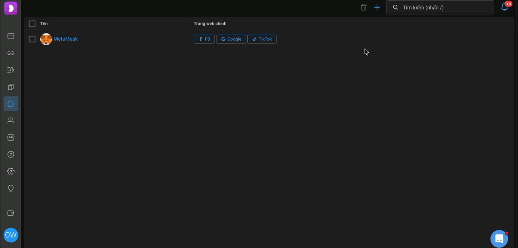Open the lightbulb ideas icon
Screen dimensions: 518x248
point(11,188)
